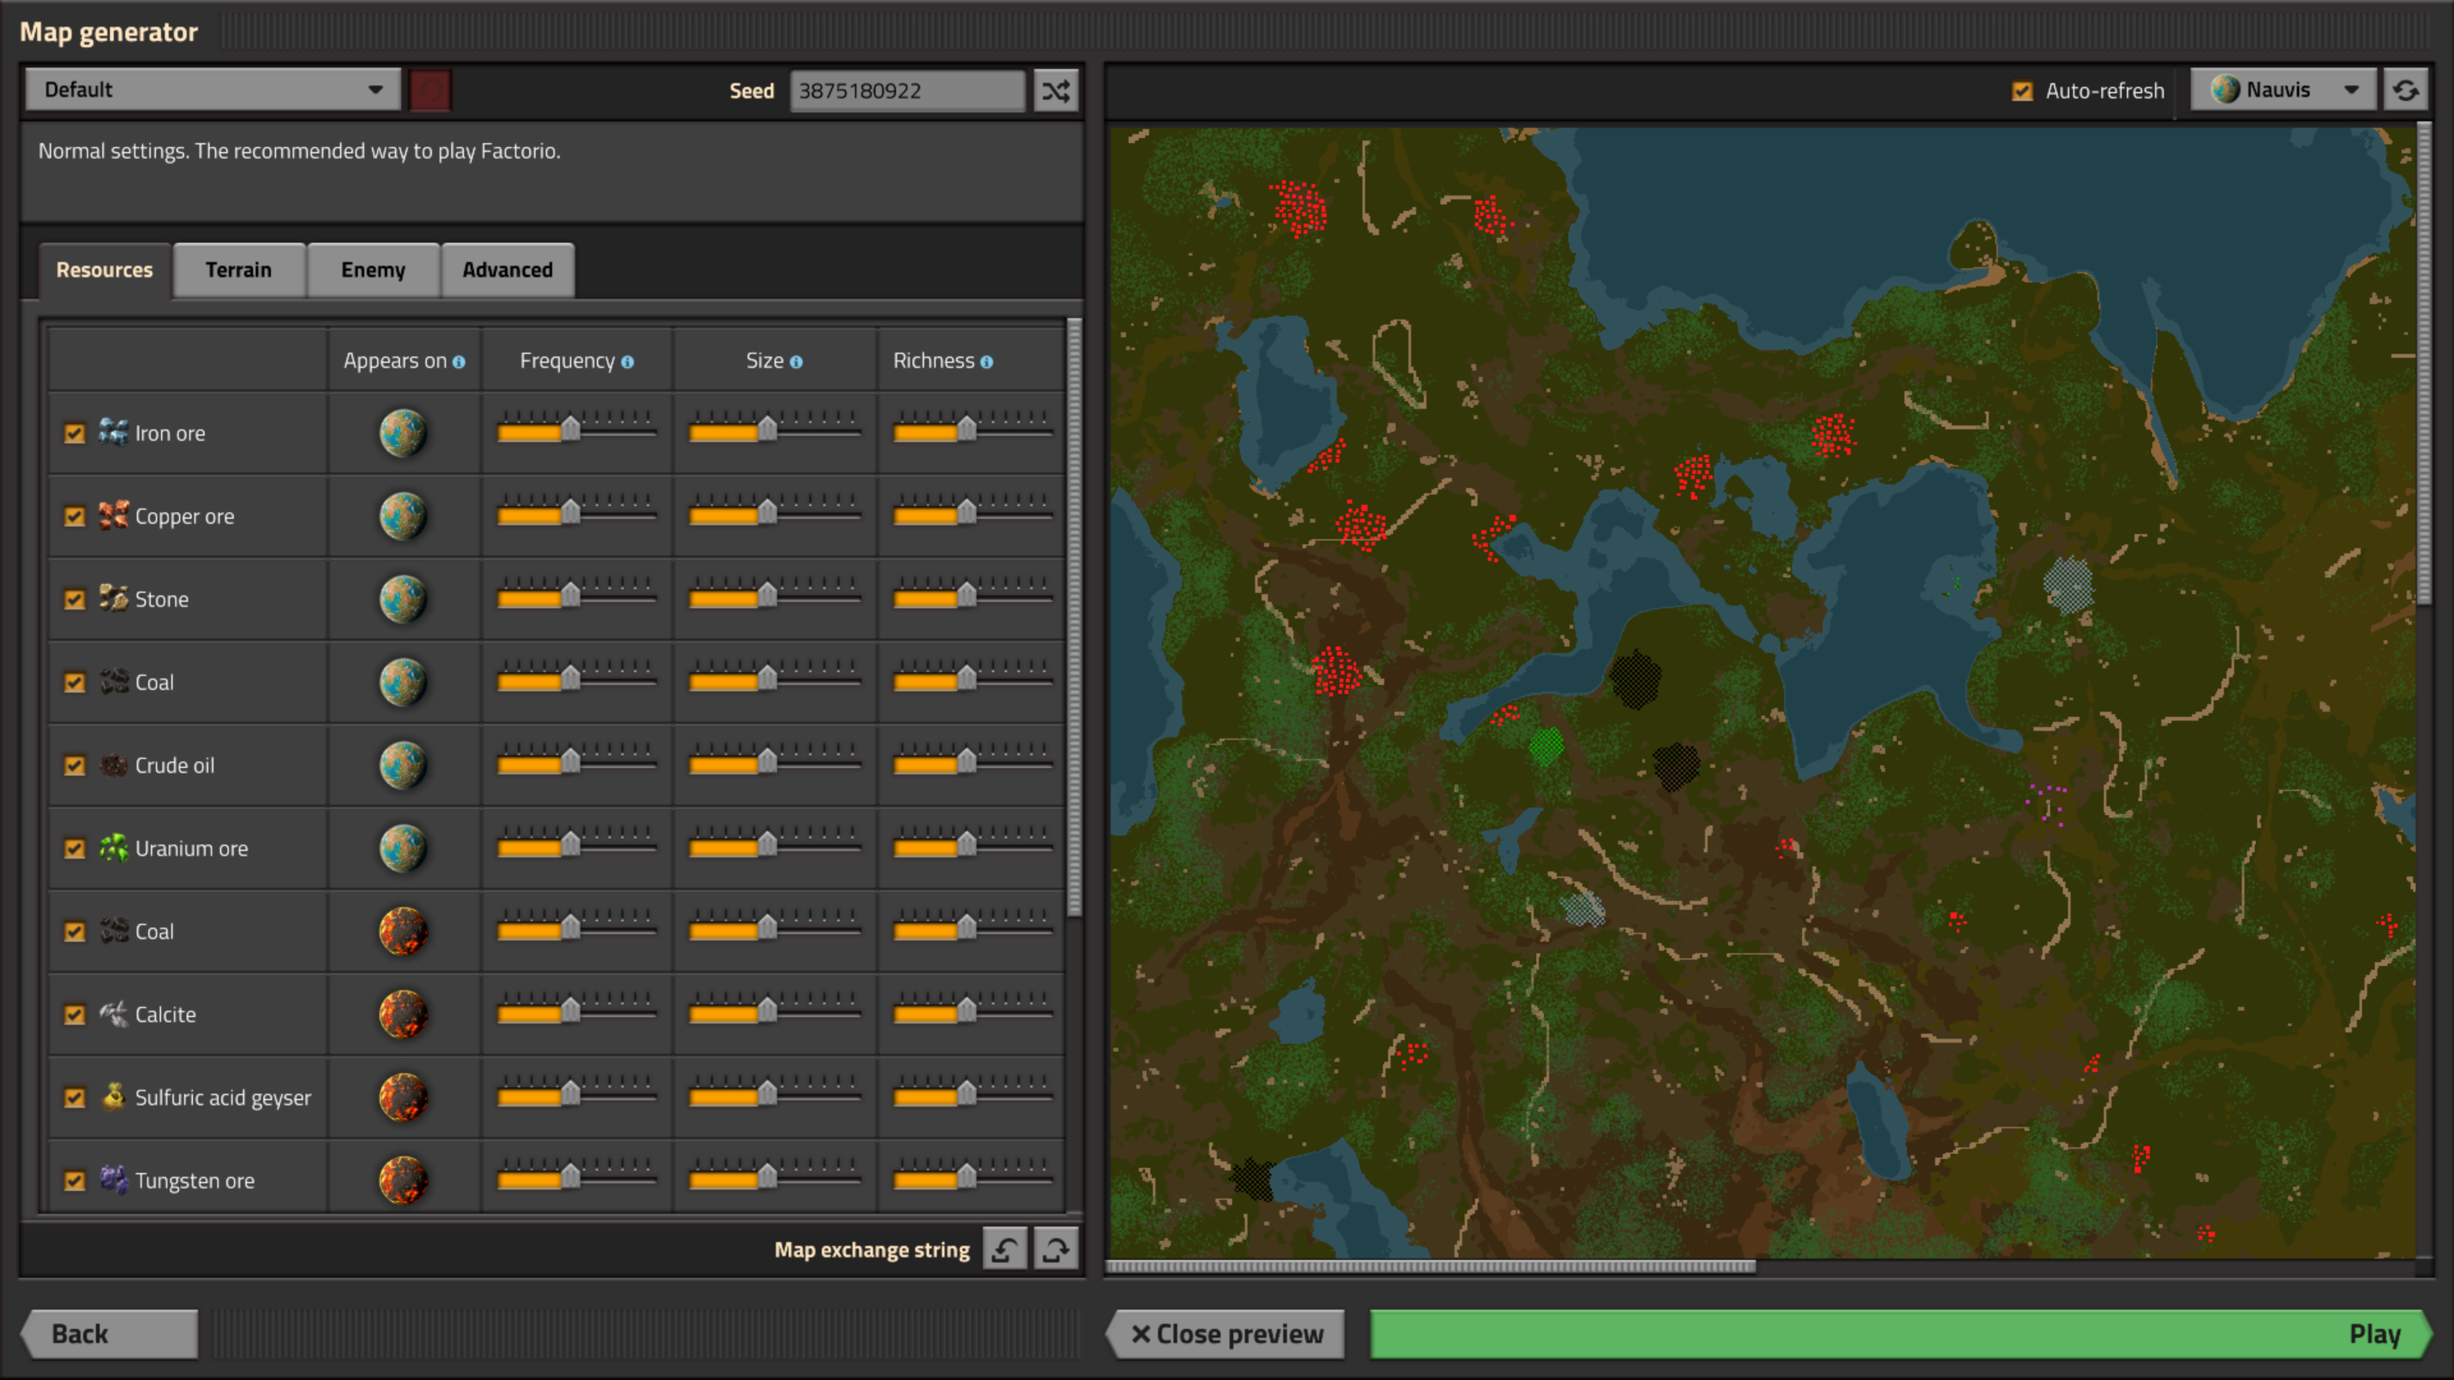This screenshot has width=2454, height=1380.
Task: Switch to the Terrain tab
Action: tap(238, 270)
